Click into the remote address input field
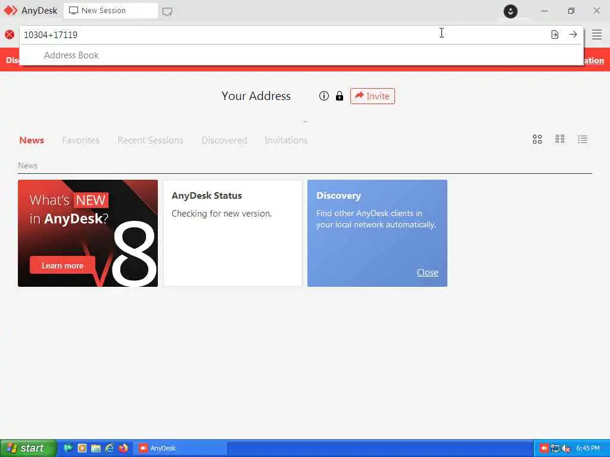Image resolution: width=610 pixels, height=457 pixels. pyautogui.click(x=283, y=35)
